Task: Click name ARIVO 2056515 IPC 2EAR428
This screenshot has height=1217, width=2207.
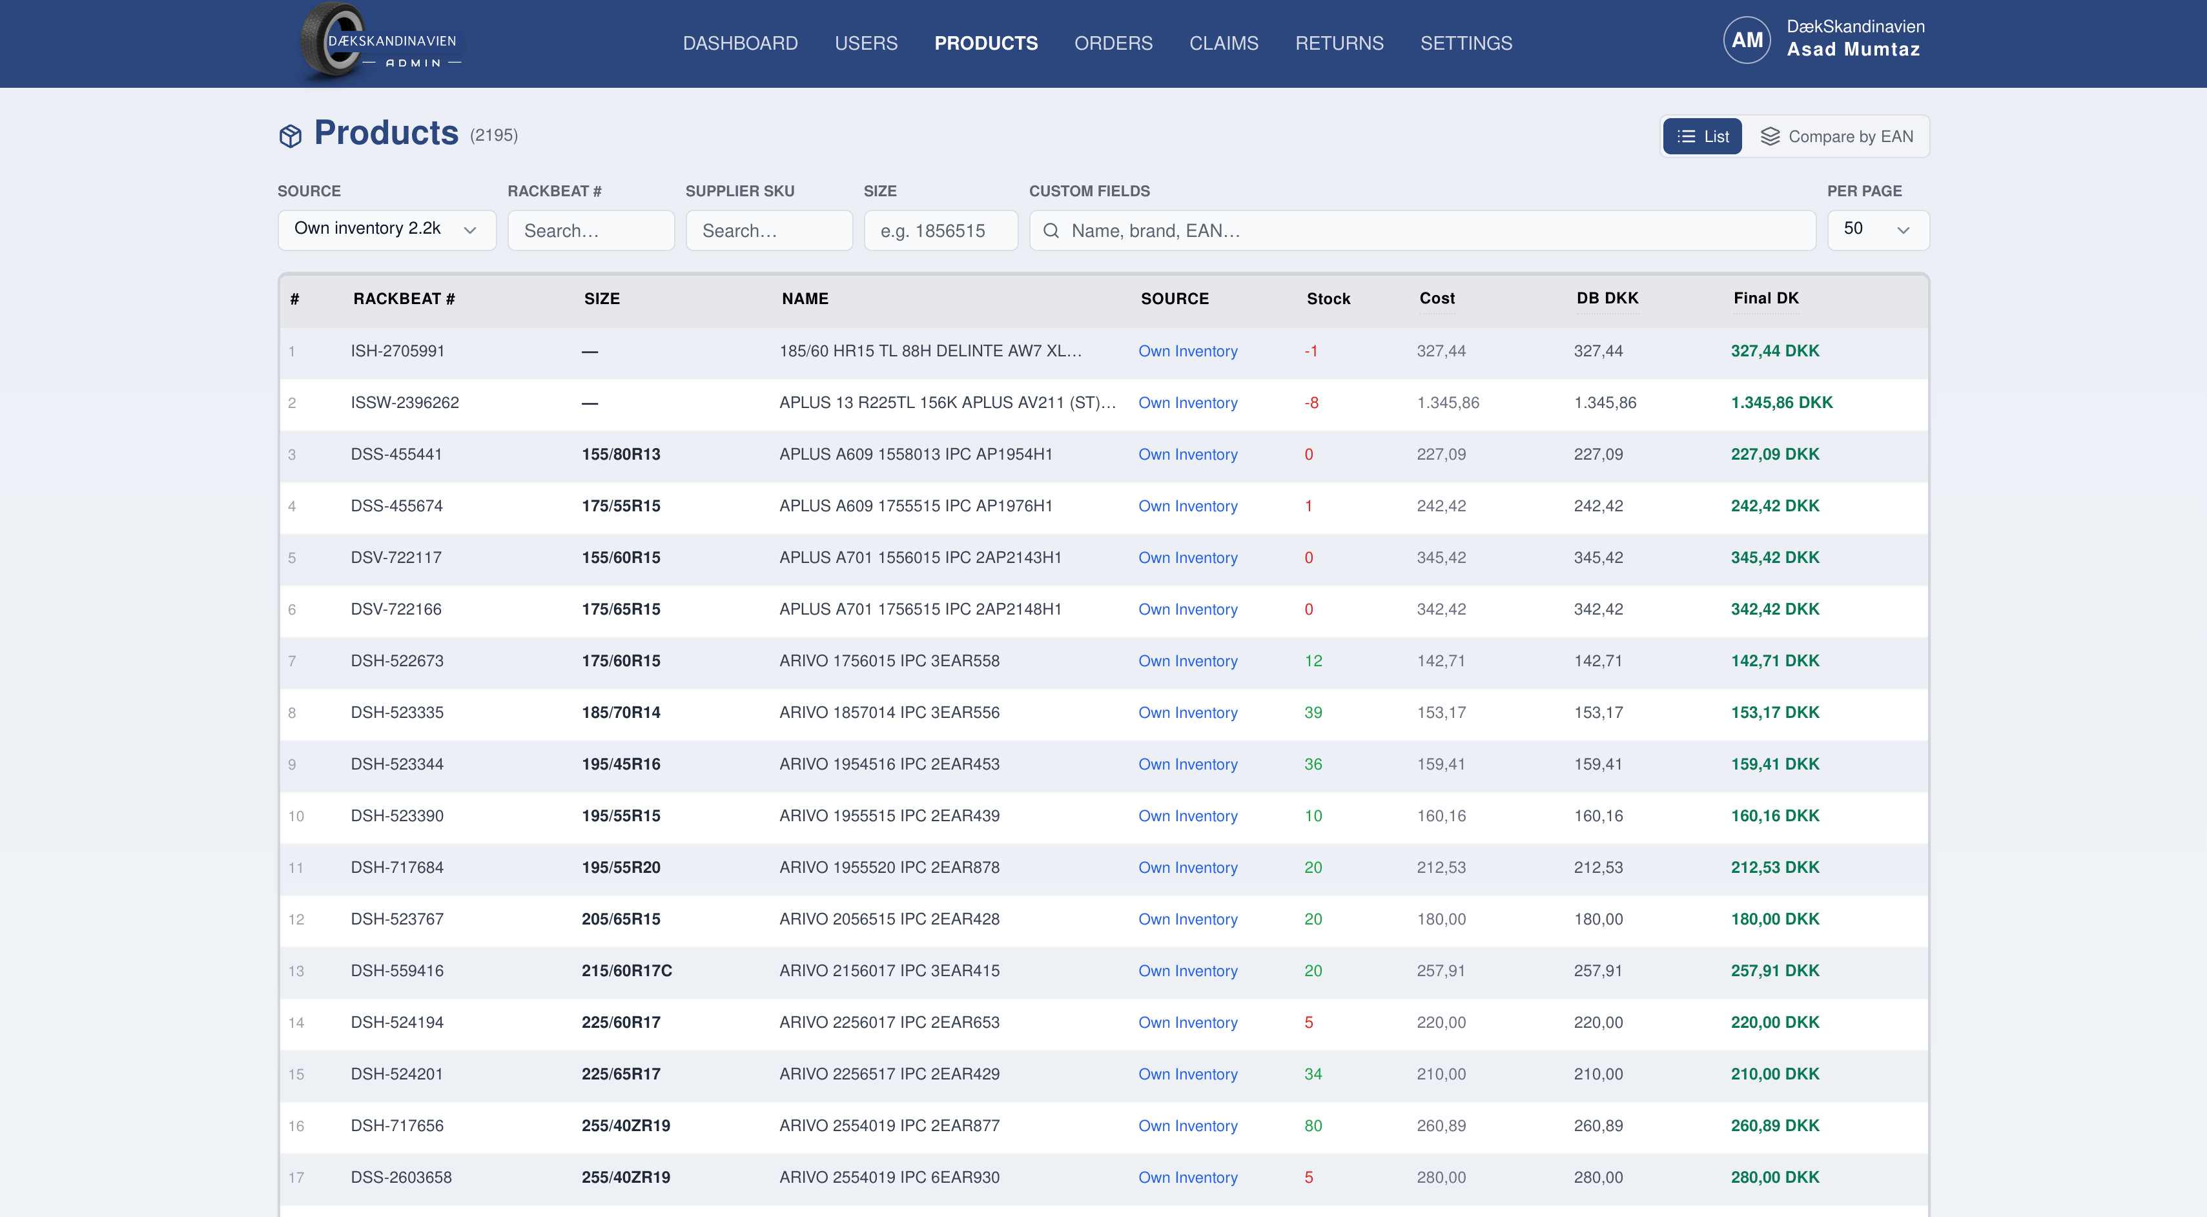Action: [889, 919]
